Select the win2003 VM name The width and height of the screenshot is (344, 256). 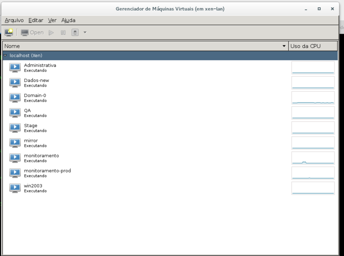pyautogui.click(x=33, y=186)
